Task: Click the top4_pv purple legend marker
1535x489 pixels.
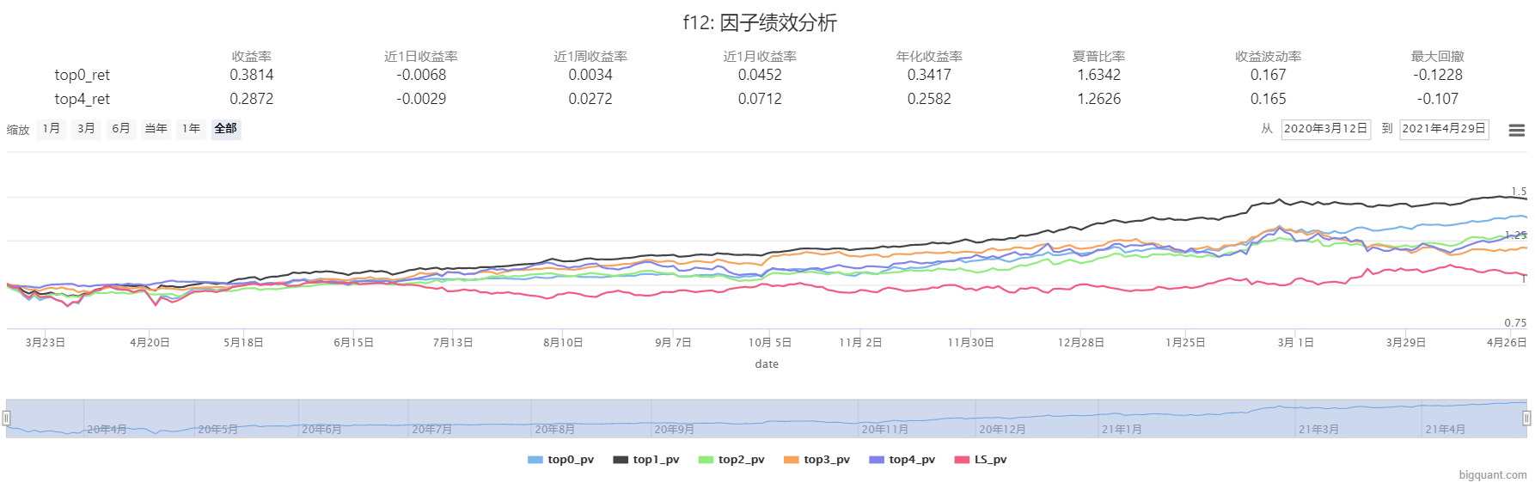Action: click(877, 460)
